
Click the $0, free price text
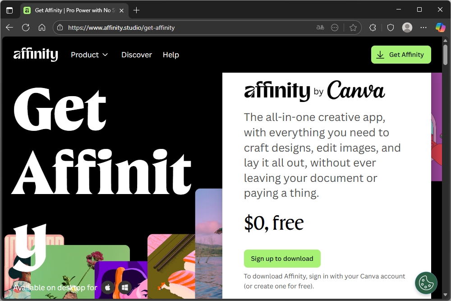(274, 223)
